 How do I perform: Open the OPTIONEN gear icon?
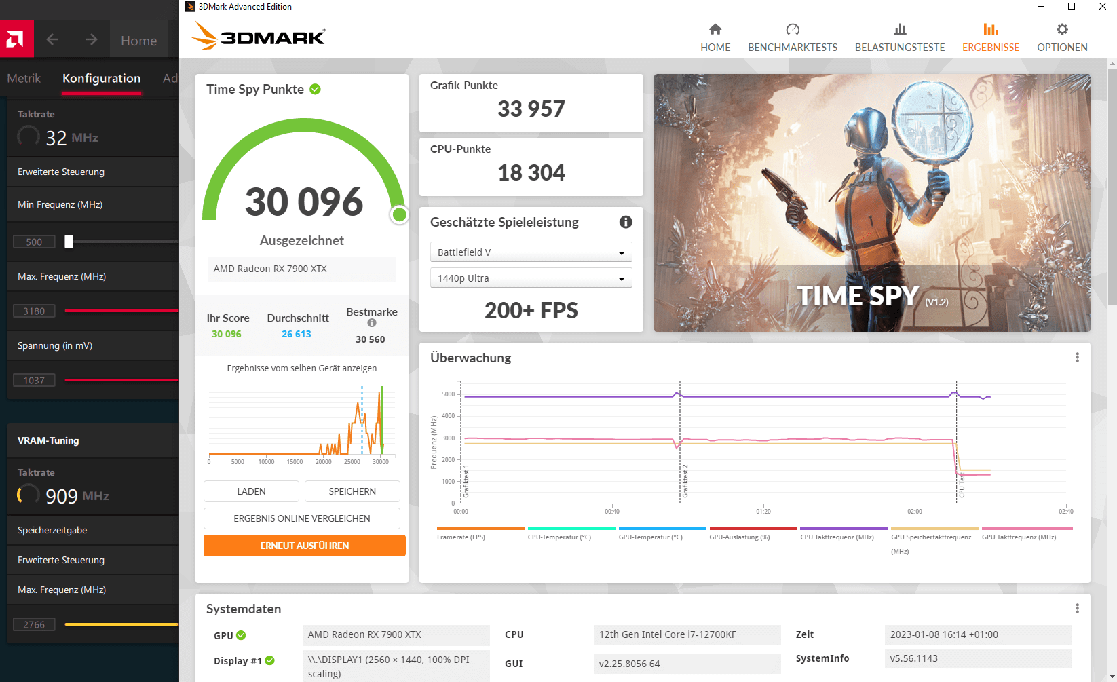(1062, 29)
